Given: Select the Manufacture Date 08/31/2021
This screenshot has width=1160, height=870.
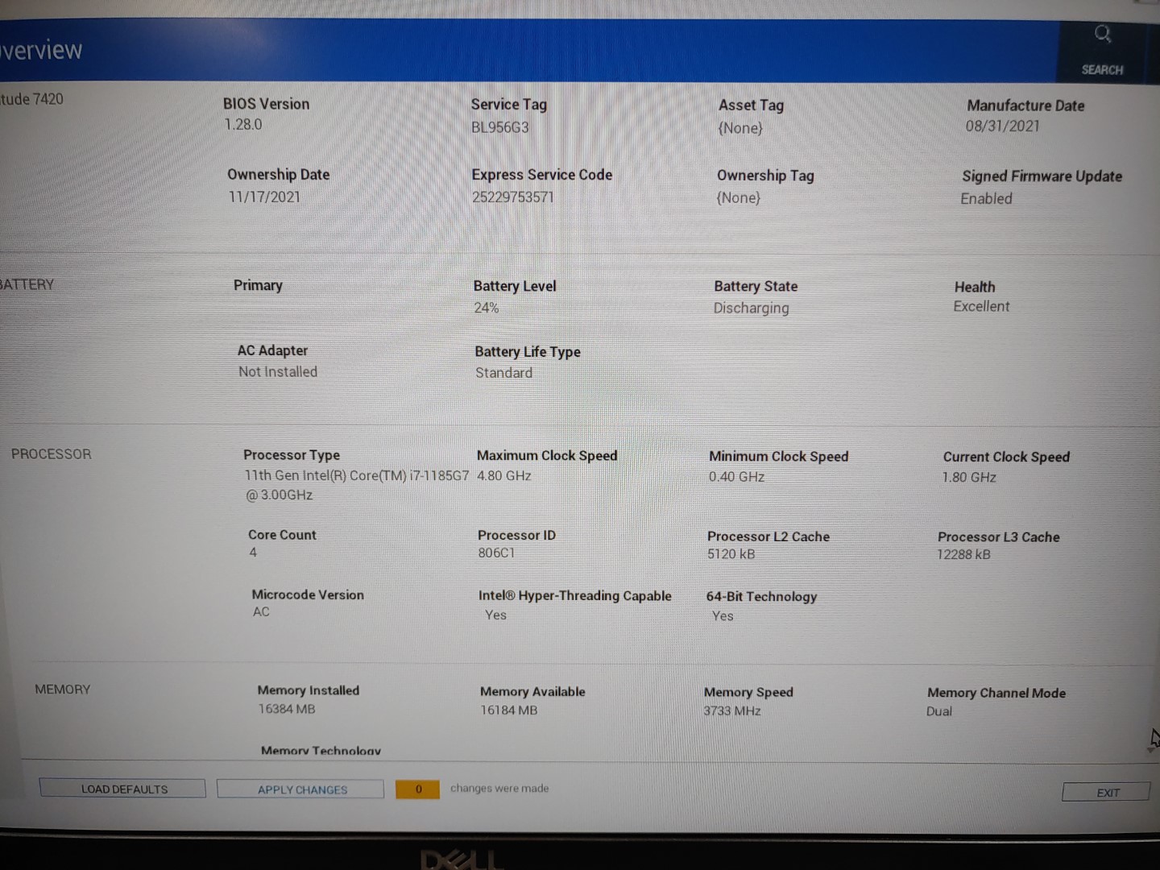Looking at the screenshot, I should [1003, 126].
